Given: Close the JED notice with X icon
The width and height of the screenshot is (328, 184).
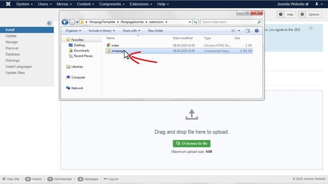Looking at the screenshot, I should point(311,28).
